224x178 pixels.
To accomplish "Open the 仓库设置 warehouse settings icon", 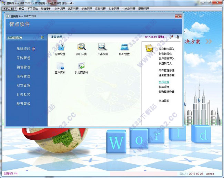I will pos(60,49).
